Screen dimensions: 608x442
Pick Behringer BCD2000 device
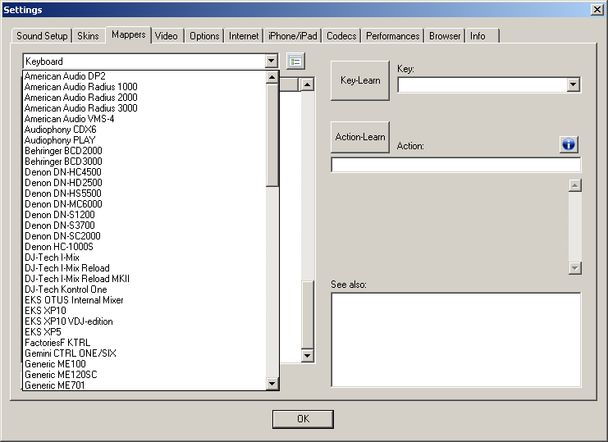(144, 151)
